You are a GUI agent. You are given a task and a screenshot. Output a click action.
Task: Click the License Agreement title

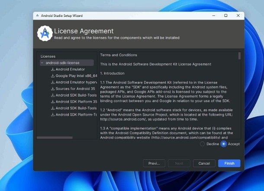tap(84, 31)
